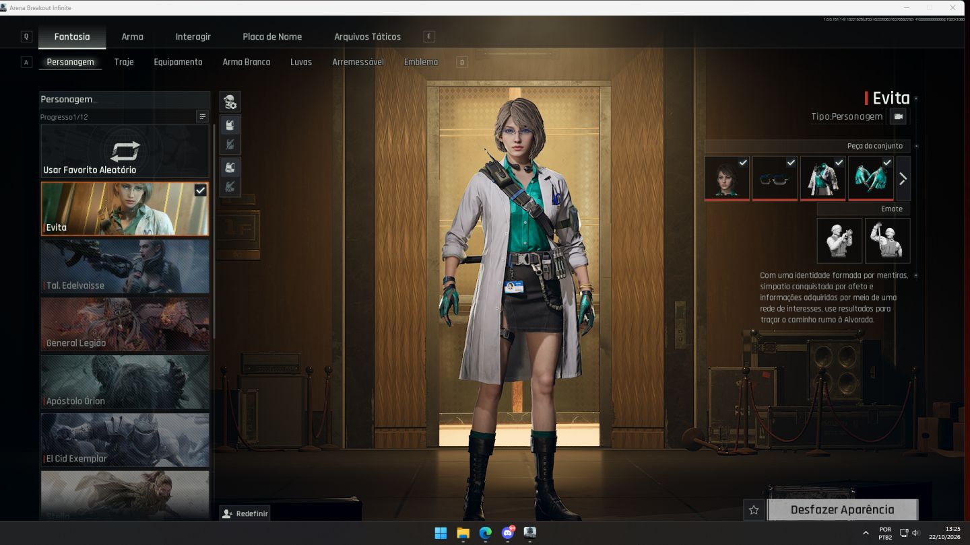Open the Placa de Nome tab

[x=272, y=36]
